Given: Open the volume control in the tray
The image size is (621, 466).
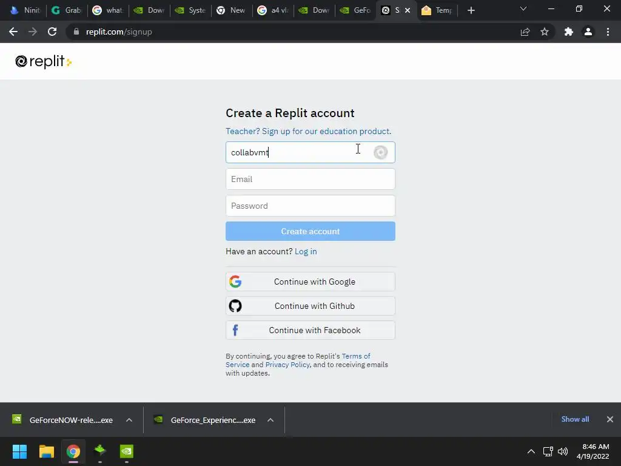Looking at the screenshot, I should [562, 451].
